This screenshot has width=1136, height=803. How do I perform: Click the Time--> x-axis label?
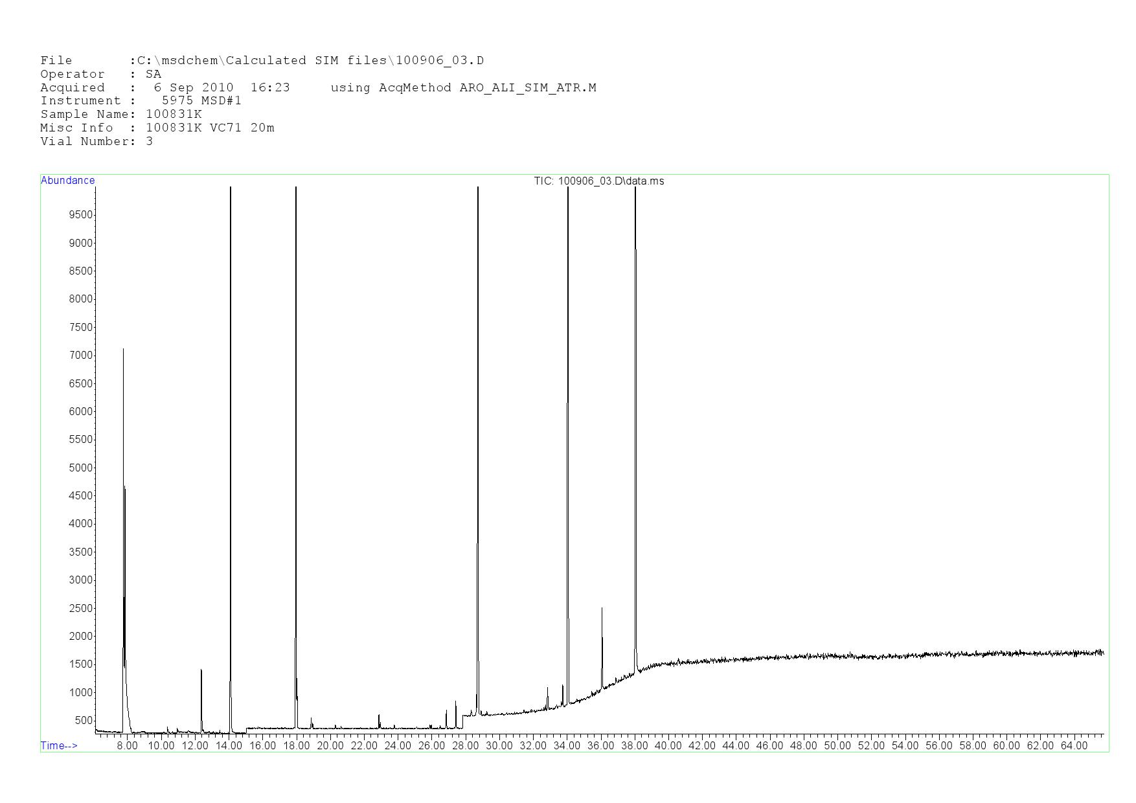59,745
